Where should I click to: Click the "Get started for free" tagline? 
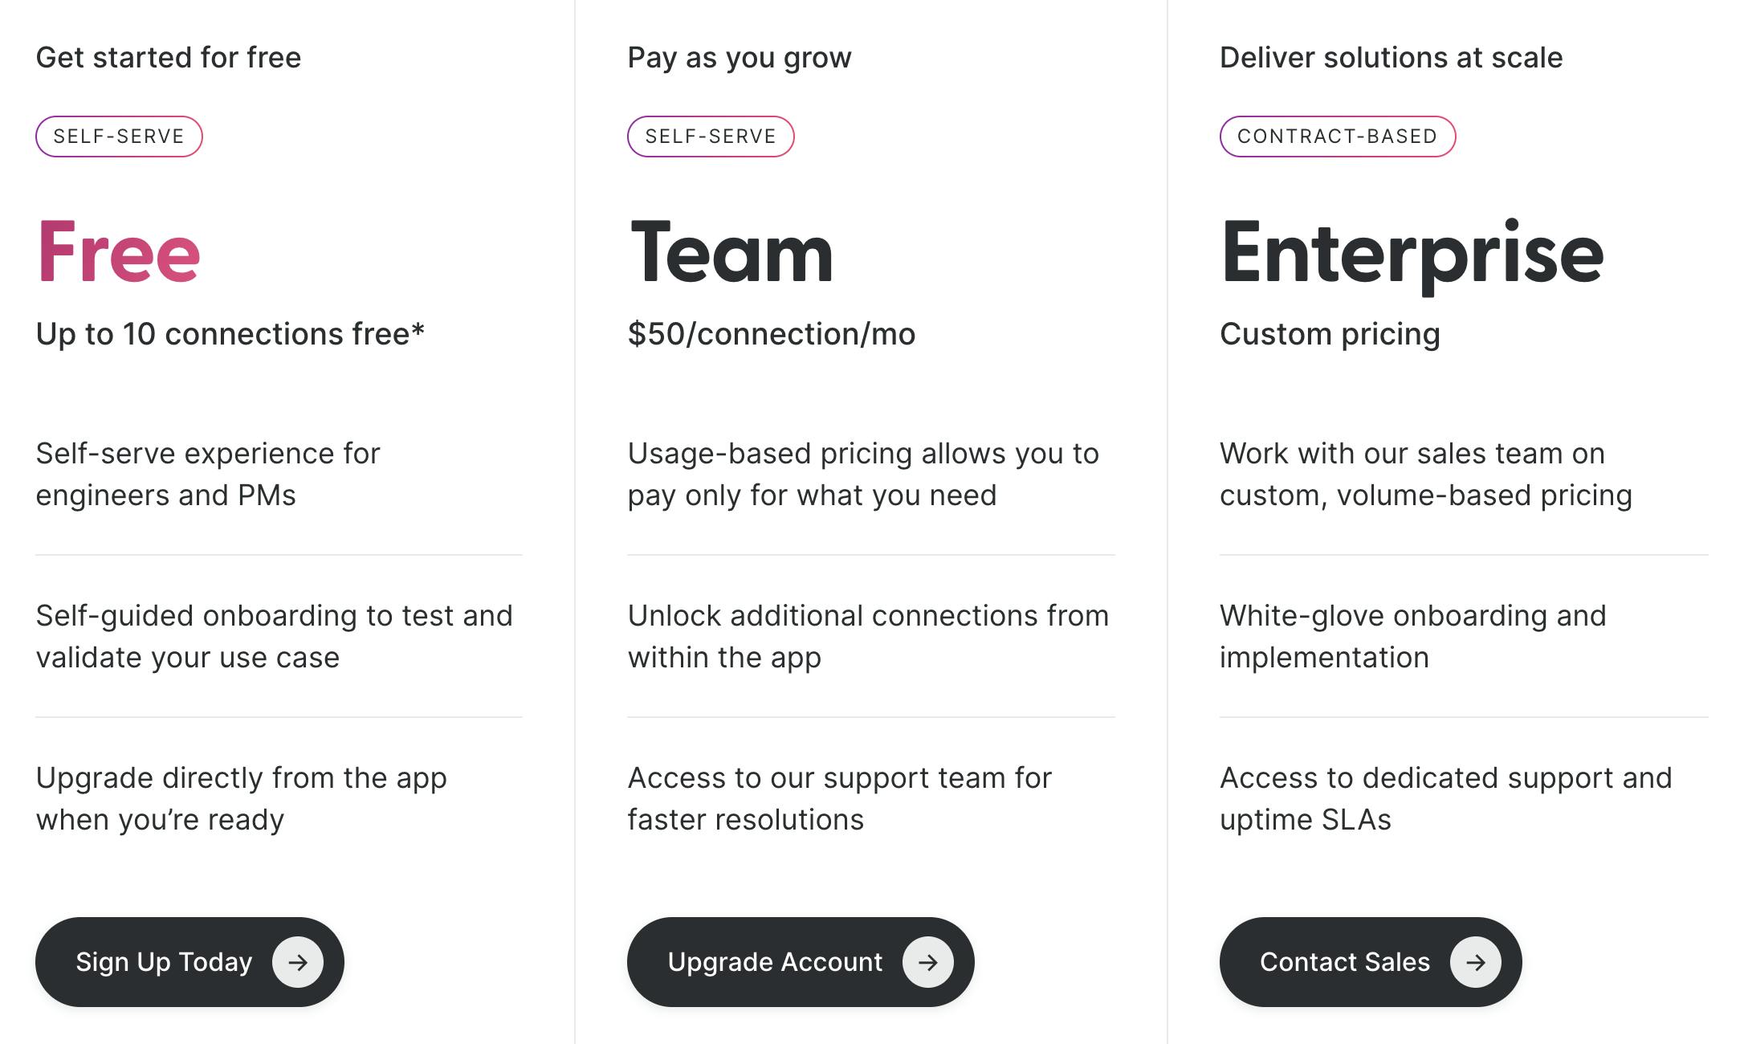point(169,58)
